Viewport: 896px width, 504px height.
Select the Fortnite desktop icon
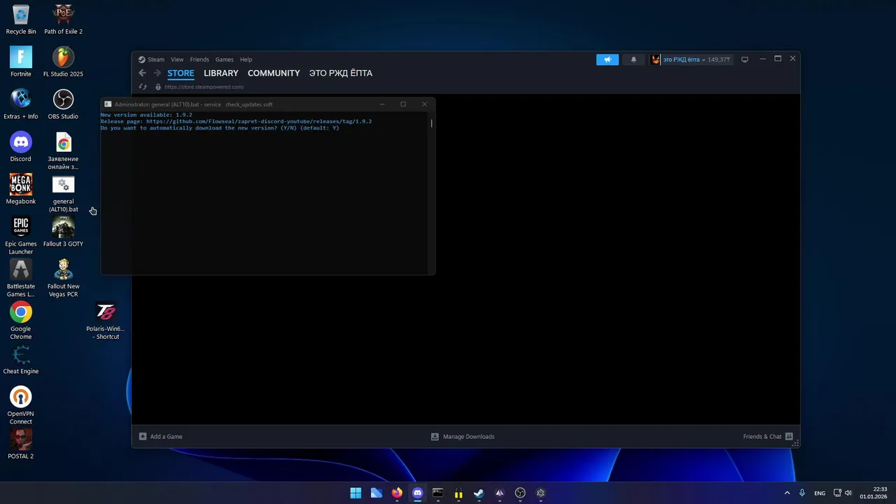(x=21, y=62)
